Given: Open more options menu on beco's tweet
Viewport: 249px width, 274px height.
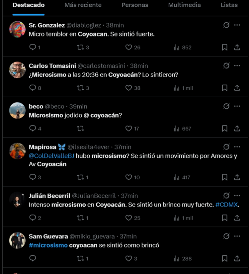Looking at the screenshot, I should click(x=237, y=106).
